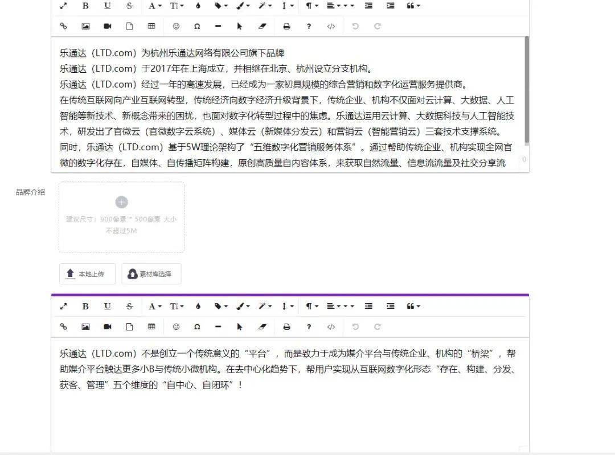
Task: Open the font family dropdown in the lower editor
Action: [x=155, y=307]
